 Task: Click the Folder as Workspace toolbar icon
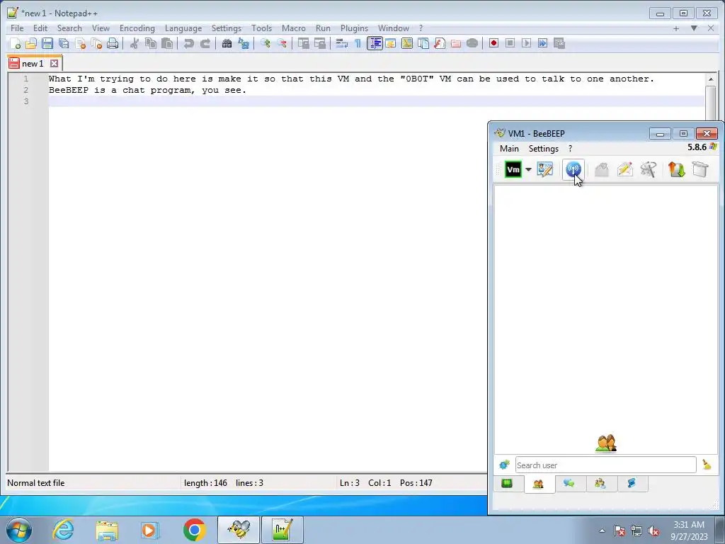[x=456, y=43]
